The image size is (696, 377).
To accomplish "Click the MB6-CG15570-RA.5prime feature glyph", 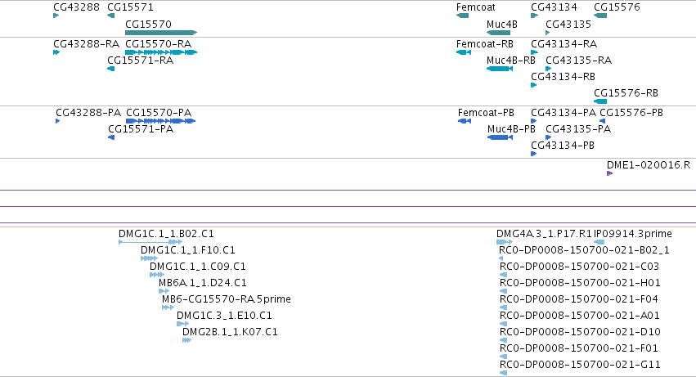I will click(x=168, y=307).
